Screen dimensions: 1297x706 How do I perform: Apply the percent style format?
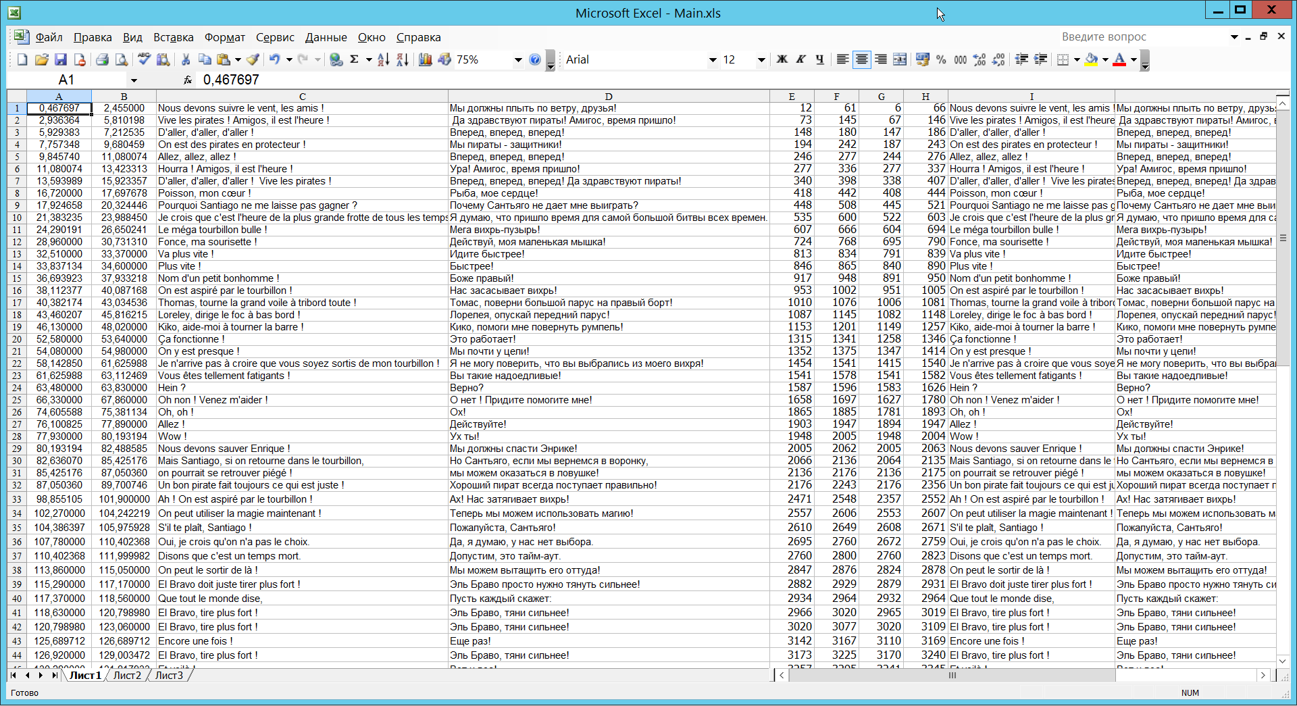[x=941, y=60]
